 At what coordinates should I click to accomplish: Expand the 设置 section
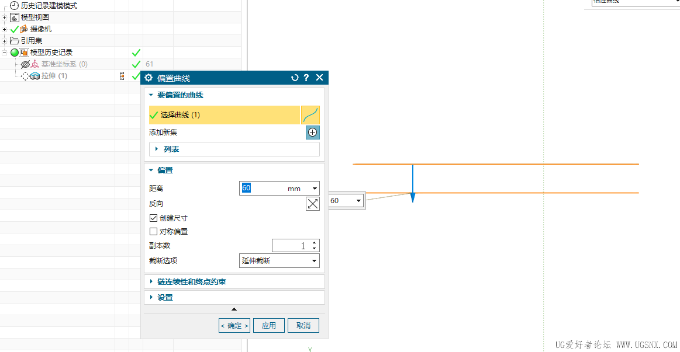(151, 298)
